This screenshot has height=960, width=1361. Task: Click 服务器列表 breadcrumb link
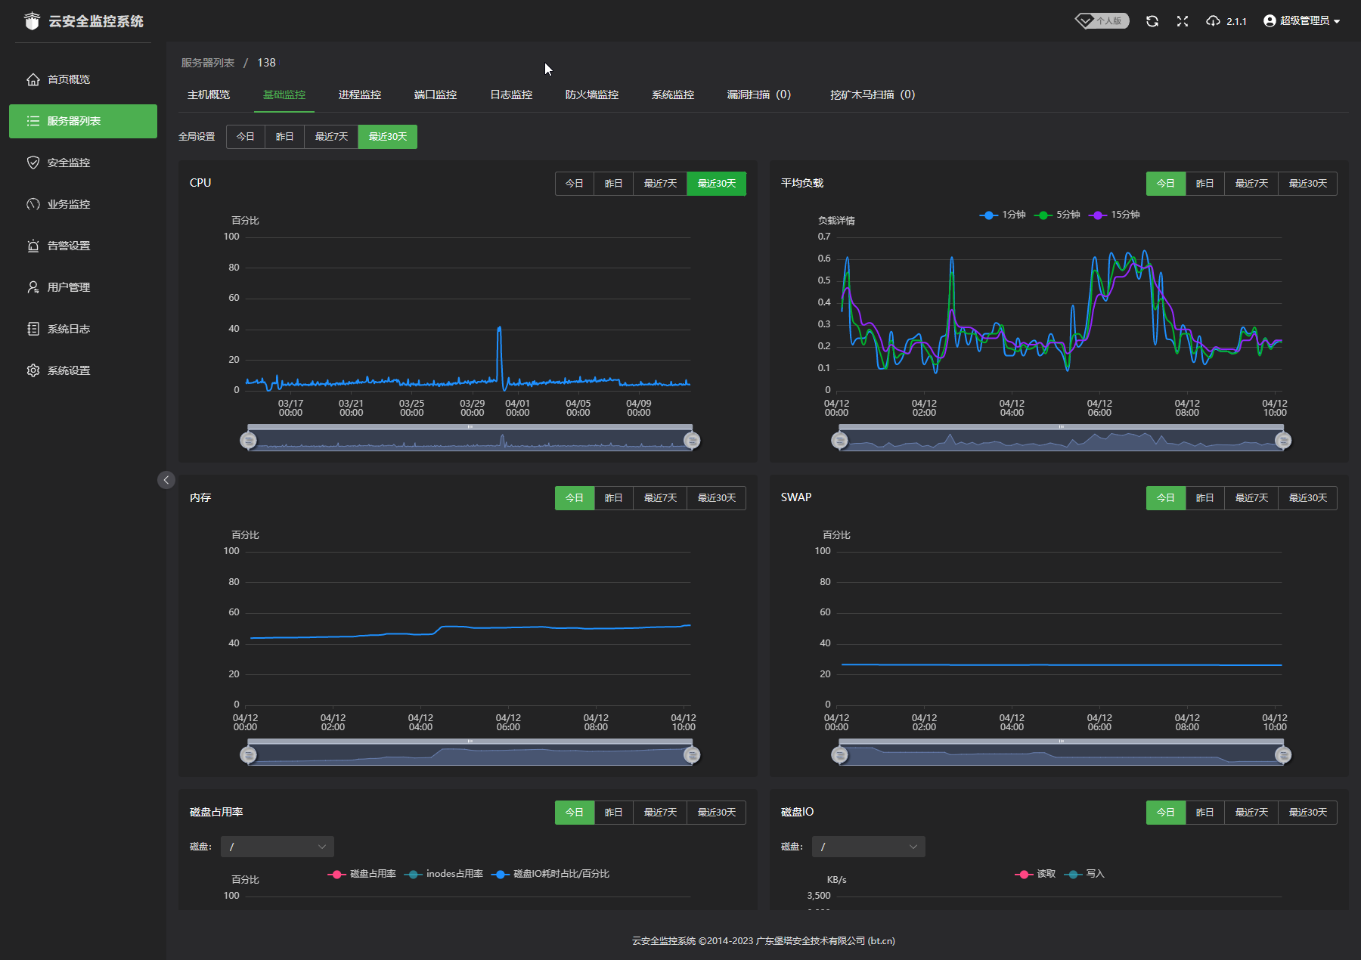point(208,63)
